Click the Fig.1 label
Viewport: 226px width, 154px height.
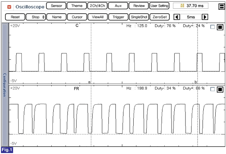pos(7,150)
